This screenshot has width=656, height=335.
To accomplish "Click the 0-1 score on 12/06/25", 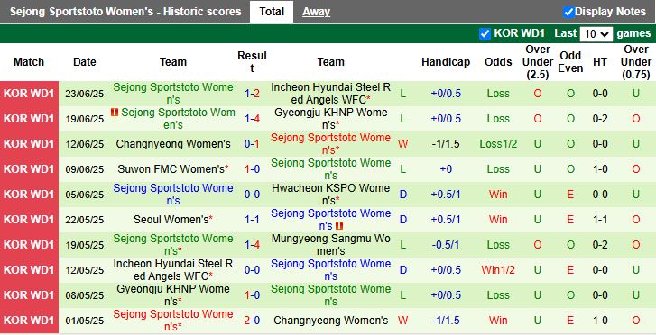I will click(253, 144).
